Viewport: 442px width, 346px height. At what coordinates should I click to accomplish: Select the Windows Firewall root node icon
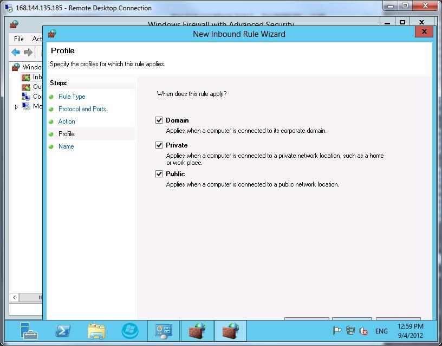[16, 67]
